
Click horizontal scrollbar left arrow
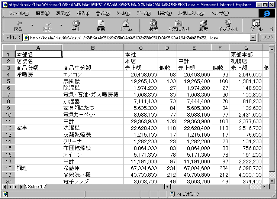(167, 187)
